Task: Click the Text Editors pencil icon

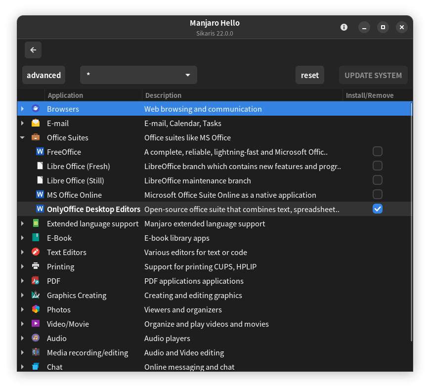Action: tap(36, 252)
